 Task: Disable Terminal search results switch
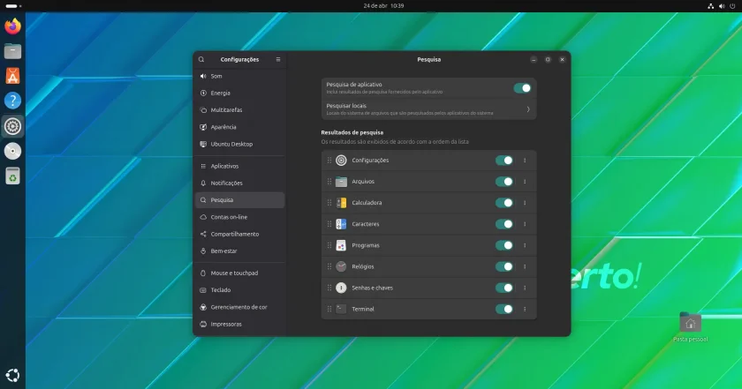pos(504,309)
